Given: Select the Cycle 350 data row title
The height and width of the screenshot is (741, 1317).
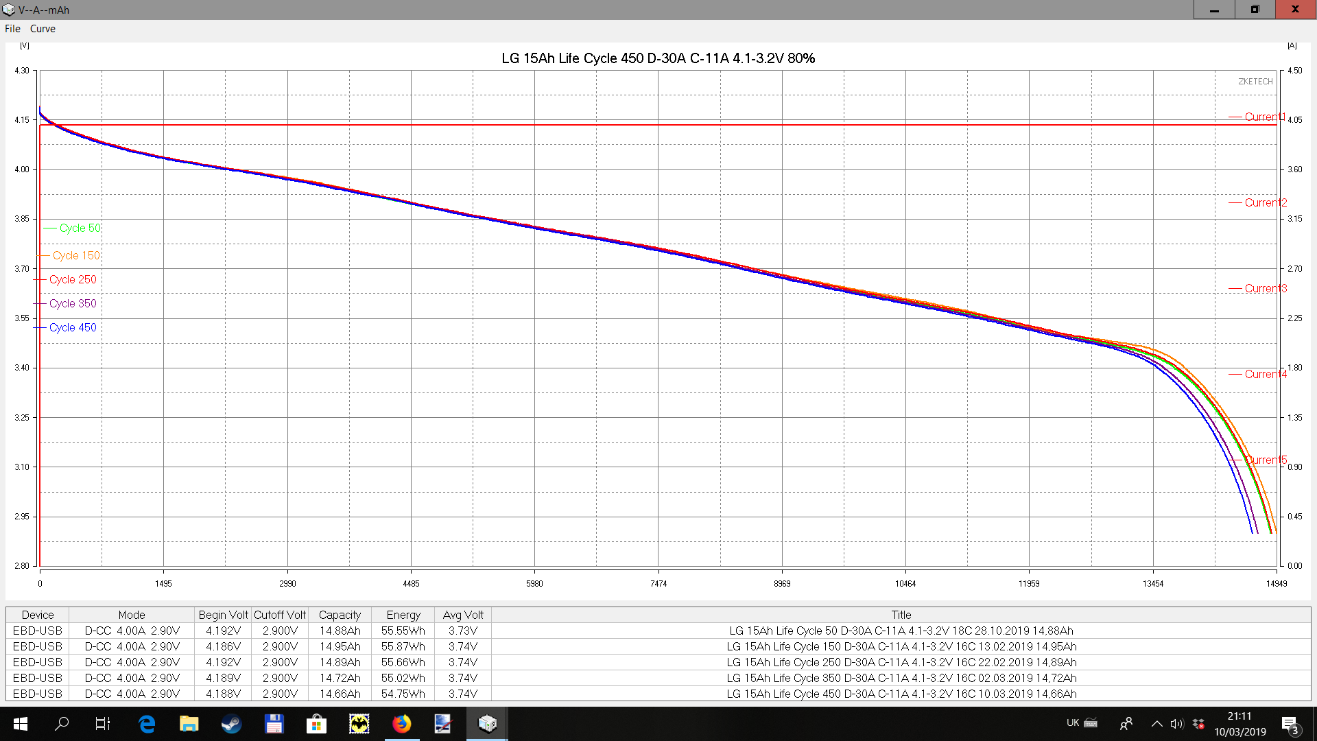Looking at the screenshot, I should click(x=901, y=678).
